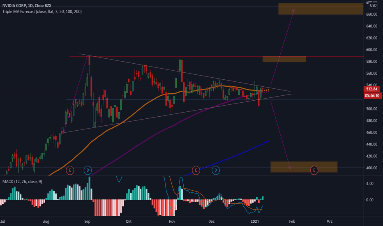Screen dimensions: 383x226
Task: Click the Dez label on time axis
Action: [x=211, y=221]
